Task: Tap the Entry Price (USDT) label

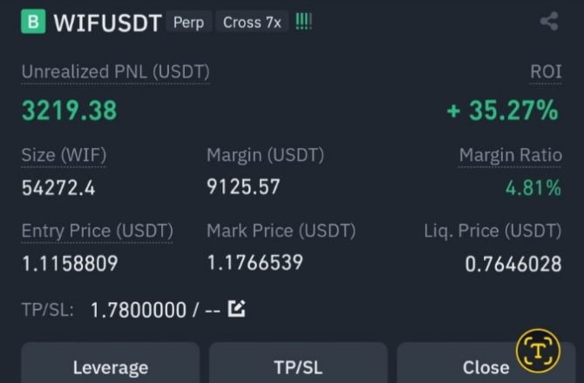Action: click(98, 231)
